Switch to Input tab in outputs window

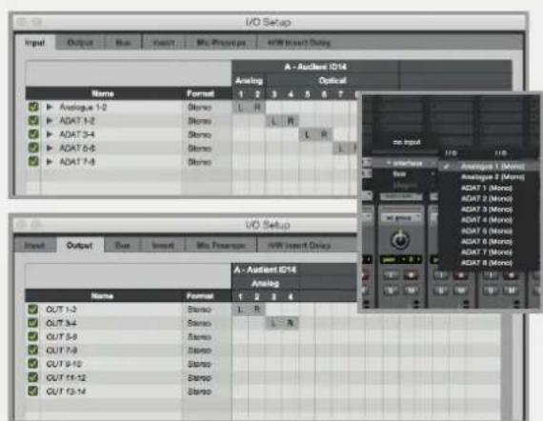[x=34, y=246]
